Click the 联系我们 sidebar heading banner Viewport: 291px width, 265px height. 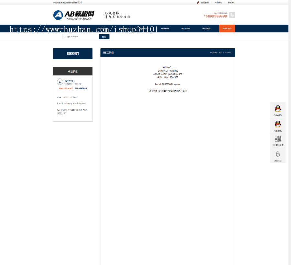point(73,53)
